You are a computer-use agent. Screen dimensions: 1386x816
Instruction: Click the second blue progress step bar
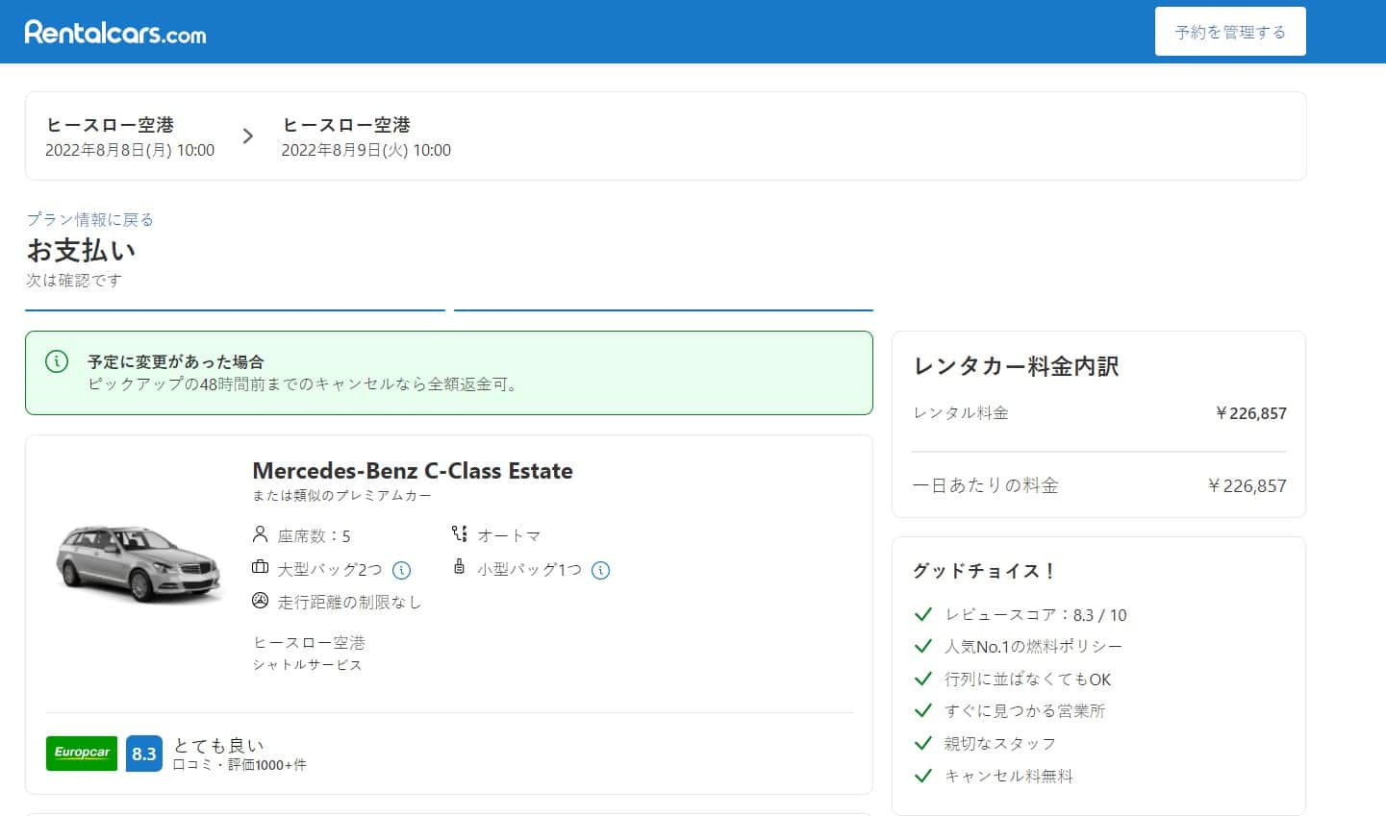664,310
